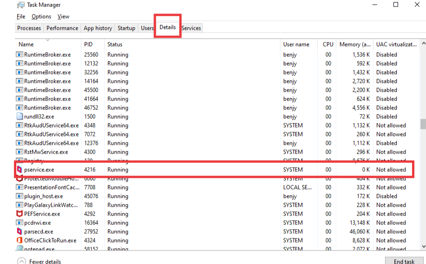Sort by the Memory column header

point(350,44)
